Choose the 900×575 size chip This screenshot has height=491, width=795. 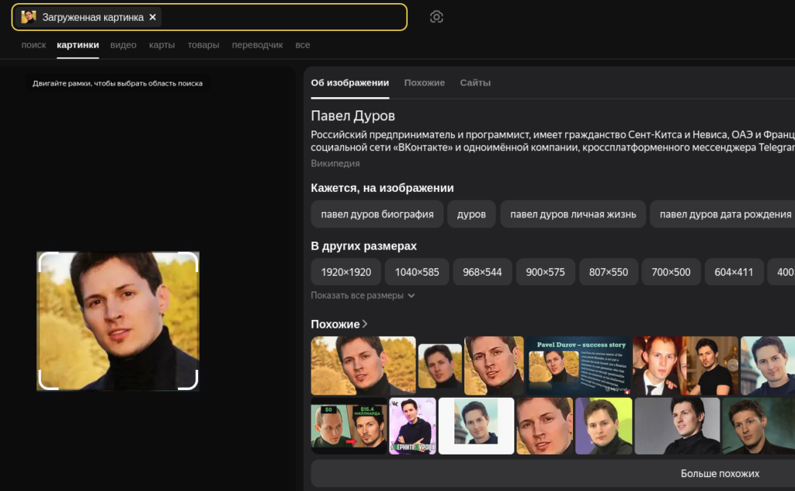(545, 272)
